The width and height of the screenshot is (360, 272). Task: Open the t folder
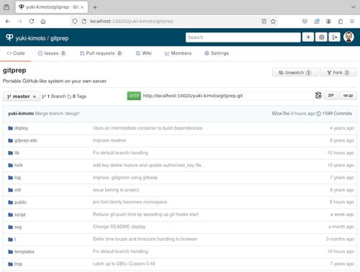click(x=15, y=240)
